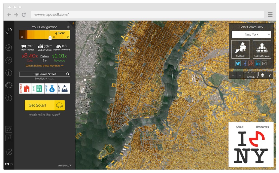Click the map opacity slider
Viewport: 279px width, 173px height.
pyautogui.click(x=251, y=74)
